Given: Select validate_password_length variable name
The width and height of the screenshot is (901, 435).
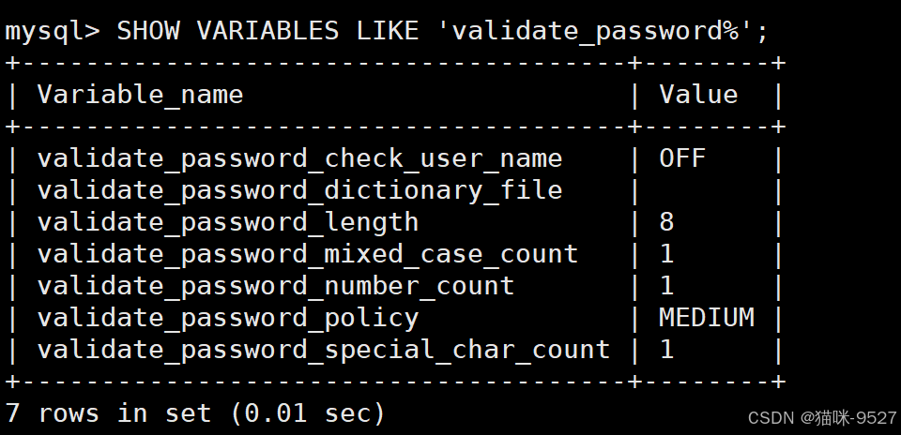Looking at the screenshot, I should pyautogui.click(x=228, y=222).
